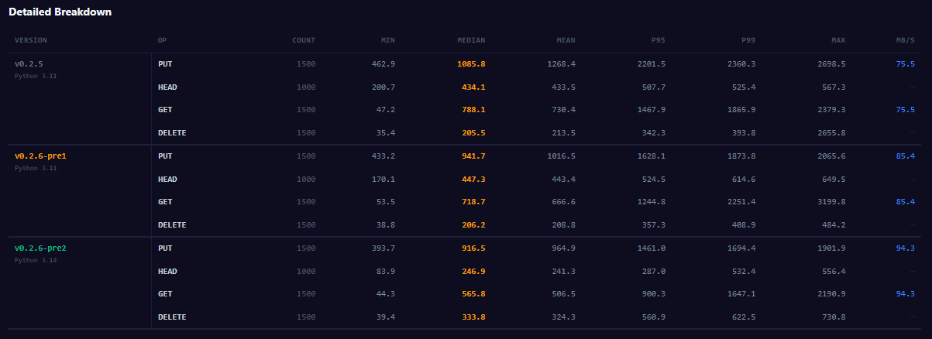
Task: Click median value 1085.8 for v0.2.5 PUT
Action: [471, 63]
